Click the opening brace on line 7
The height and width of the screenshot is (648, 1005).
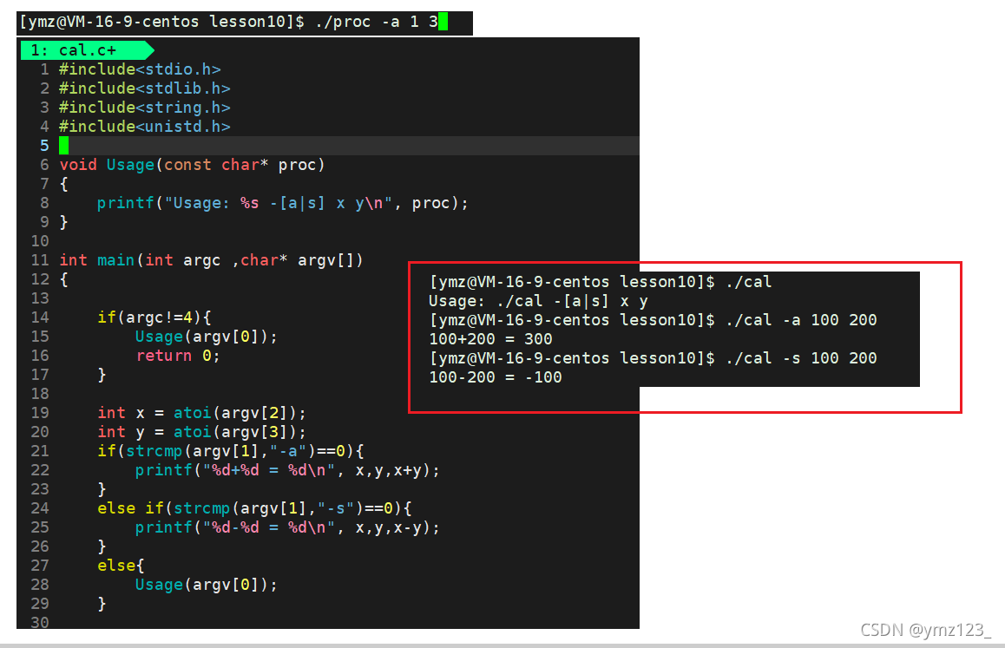[x=64, y=184]
